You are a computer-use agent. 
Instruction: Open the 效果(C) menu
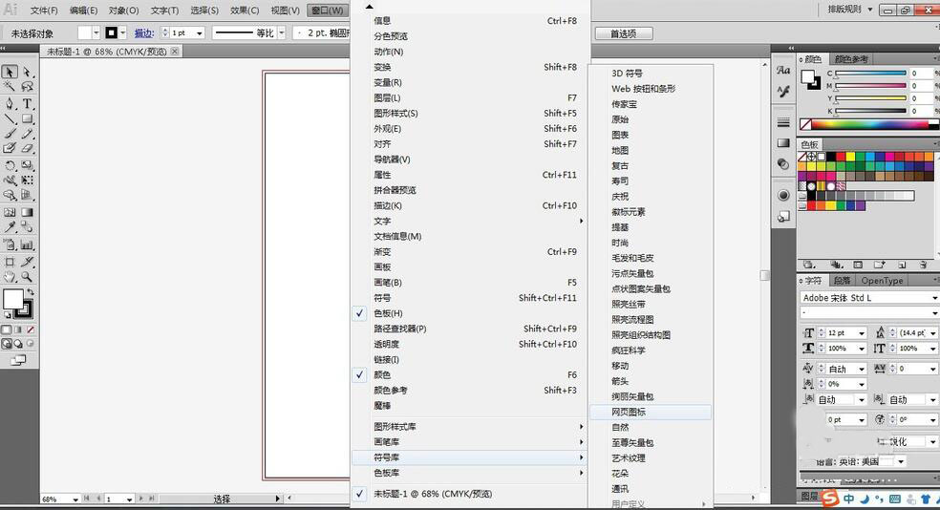click(x=245, y=11)
